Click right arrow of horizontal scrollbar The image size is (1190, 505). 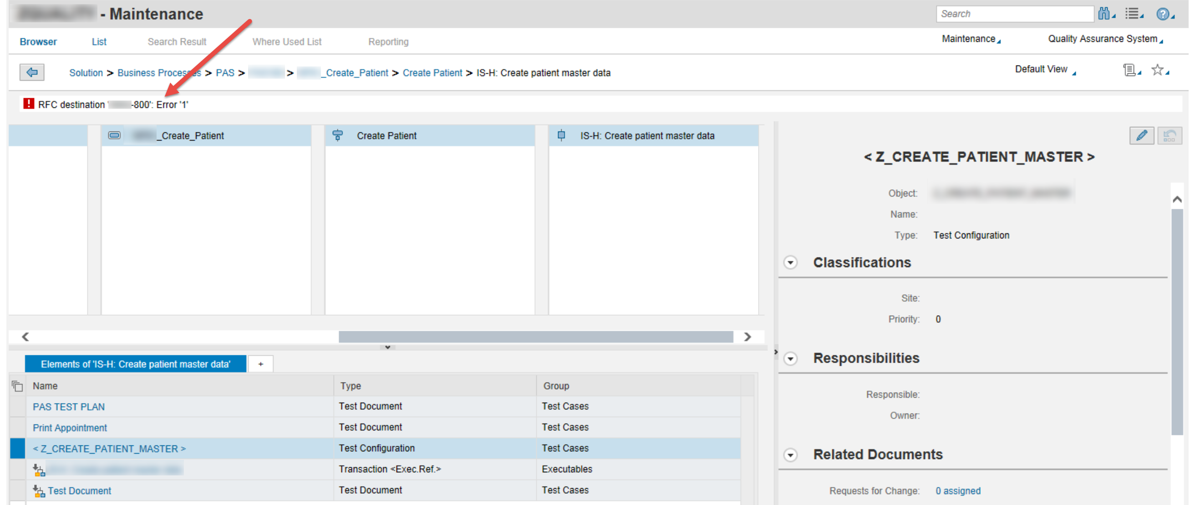point(748,337)
